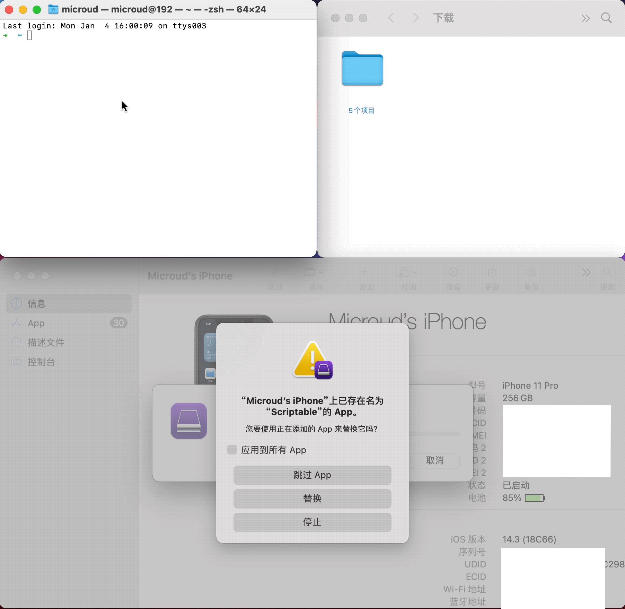
Task: Open 描述文件 section in the sidebar
Action: pyautogui.click(x=46, y=342)
